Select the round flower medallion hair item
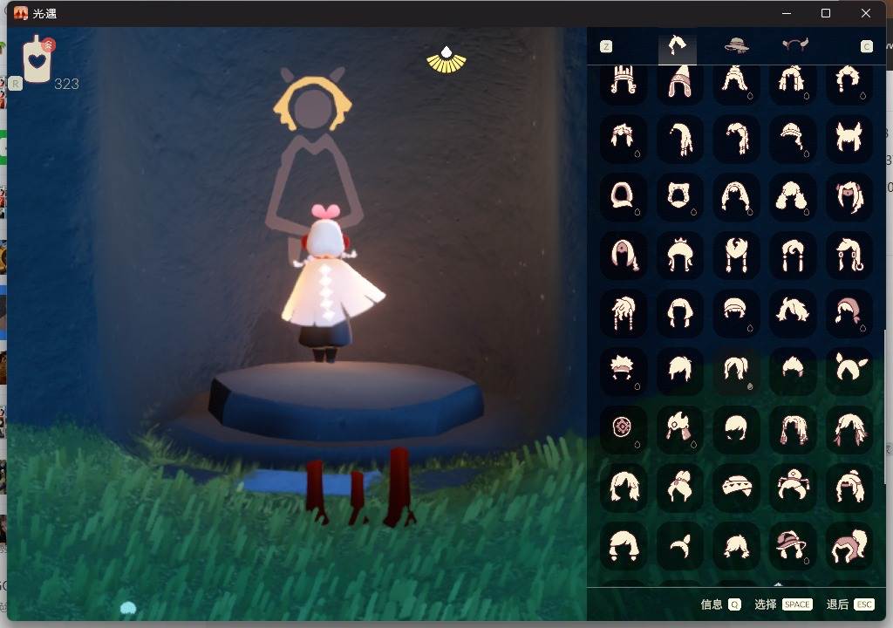 623,427
